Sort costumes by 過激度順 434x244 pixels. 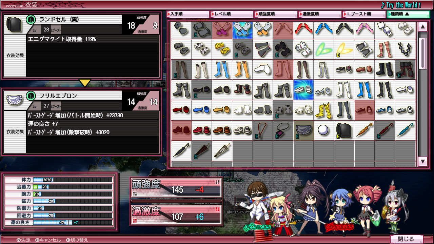[x=320, y=14]
